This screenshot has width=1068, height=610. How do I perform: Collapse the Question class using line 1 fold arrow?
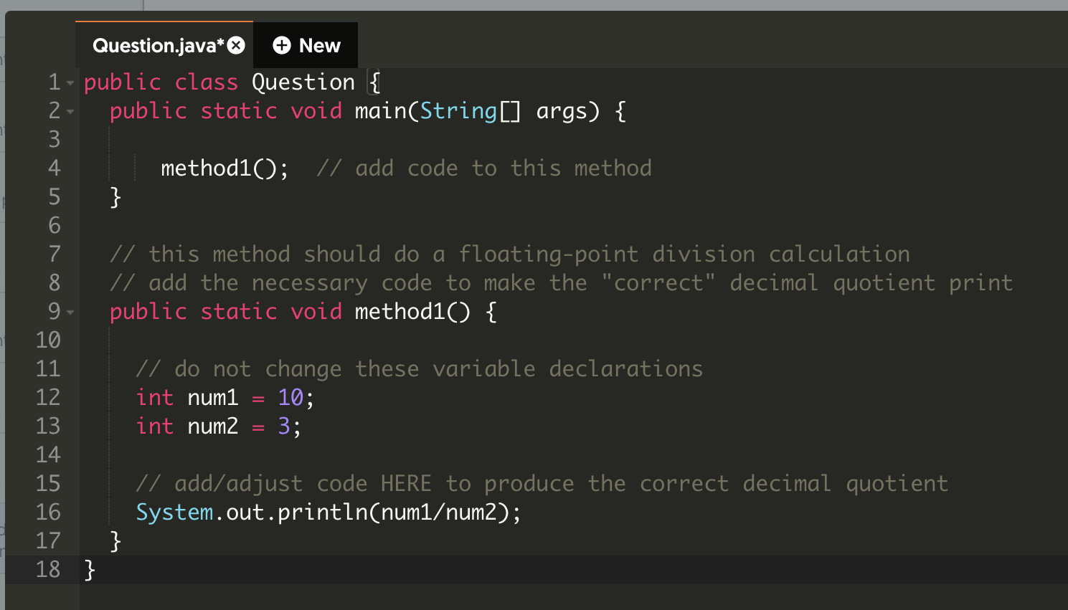tap(69, 82)
